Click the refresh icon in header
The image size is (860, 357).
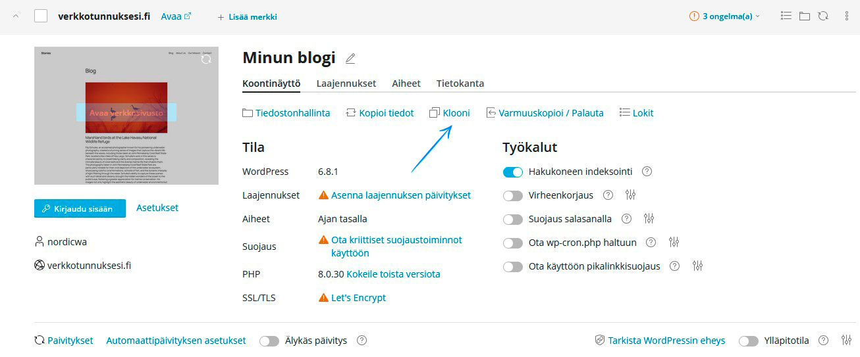tap(823, 16)
